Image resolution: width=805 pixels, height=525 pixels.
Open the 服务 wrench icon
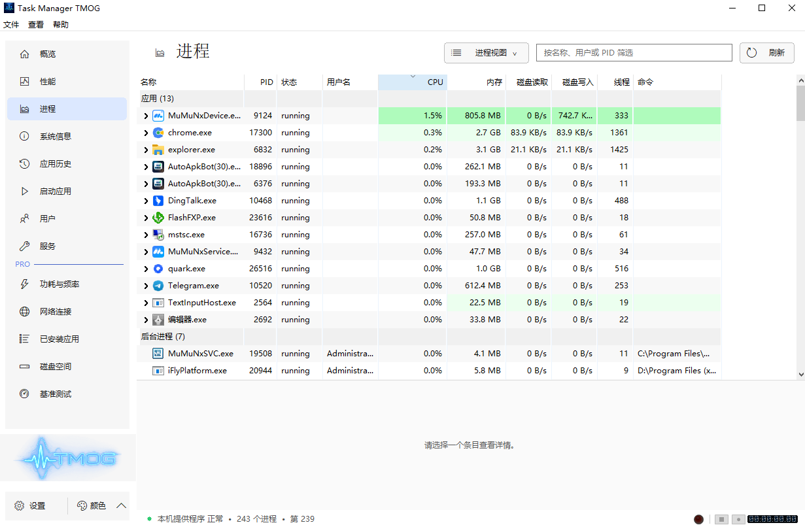coord(25,246)
